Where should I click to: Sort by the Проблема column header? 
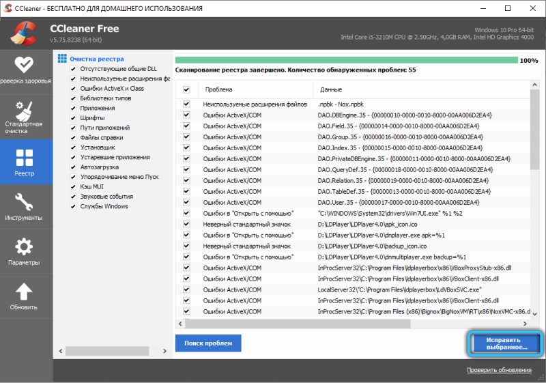(255, 89)
